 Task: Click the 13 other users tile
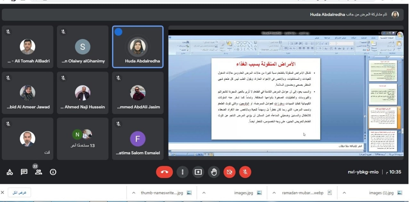pos(83,138)
